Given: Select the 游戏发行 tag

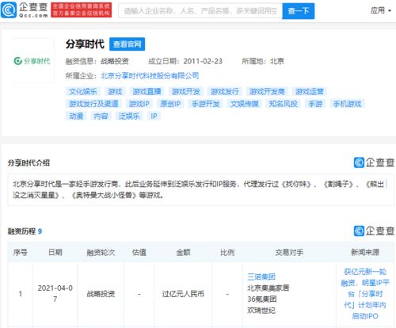Looking at the screenshot, I should pyautogui.click(x=225, y=92).
